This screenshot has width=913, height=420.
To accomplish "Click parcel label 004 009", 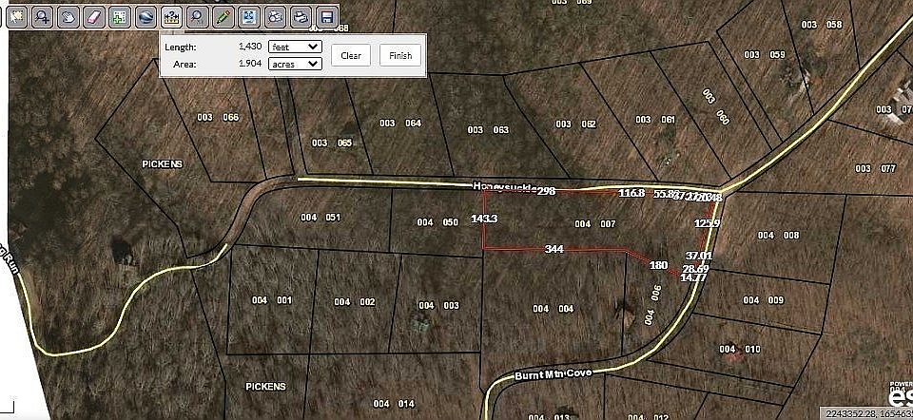I will click(764, 300).
